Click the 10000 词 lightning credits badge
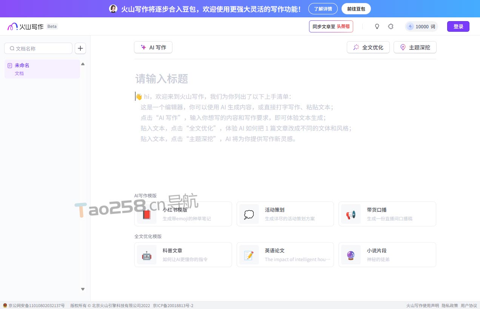Viewport: 480px width, 309px height. [422, 26]
